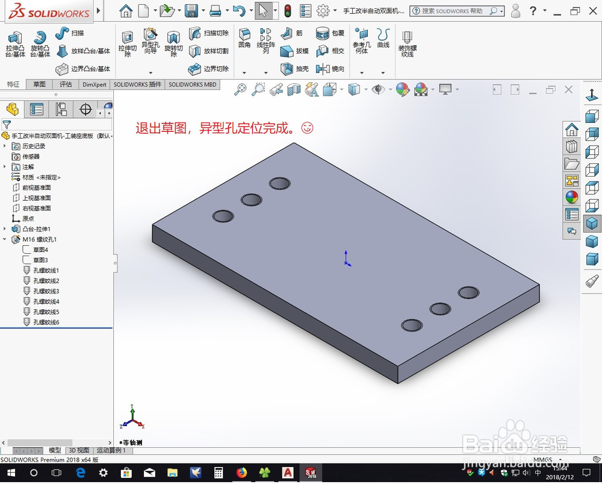The width and height of the screenshot is (602, 484).
Task: Click the 拔模 draft tool
Action: tap(294, 51)
